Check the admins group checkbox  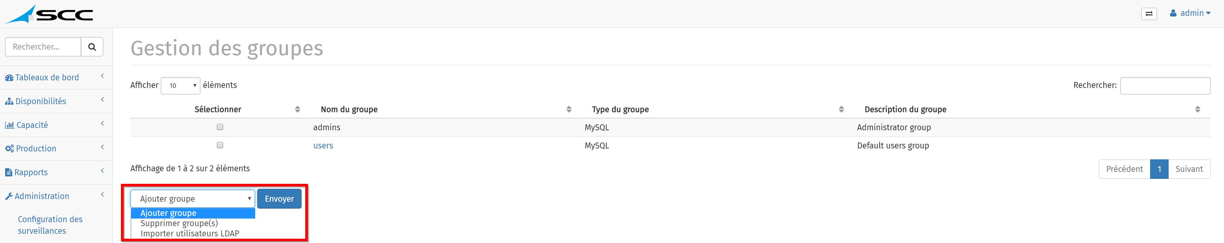pyautogui.click(x=219, y=127)
